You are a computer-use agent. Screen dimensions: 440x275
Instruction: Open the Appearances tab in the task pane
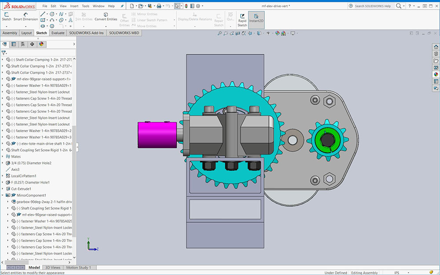point(436,74)
